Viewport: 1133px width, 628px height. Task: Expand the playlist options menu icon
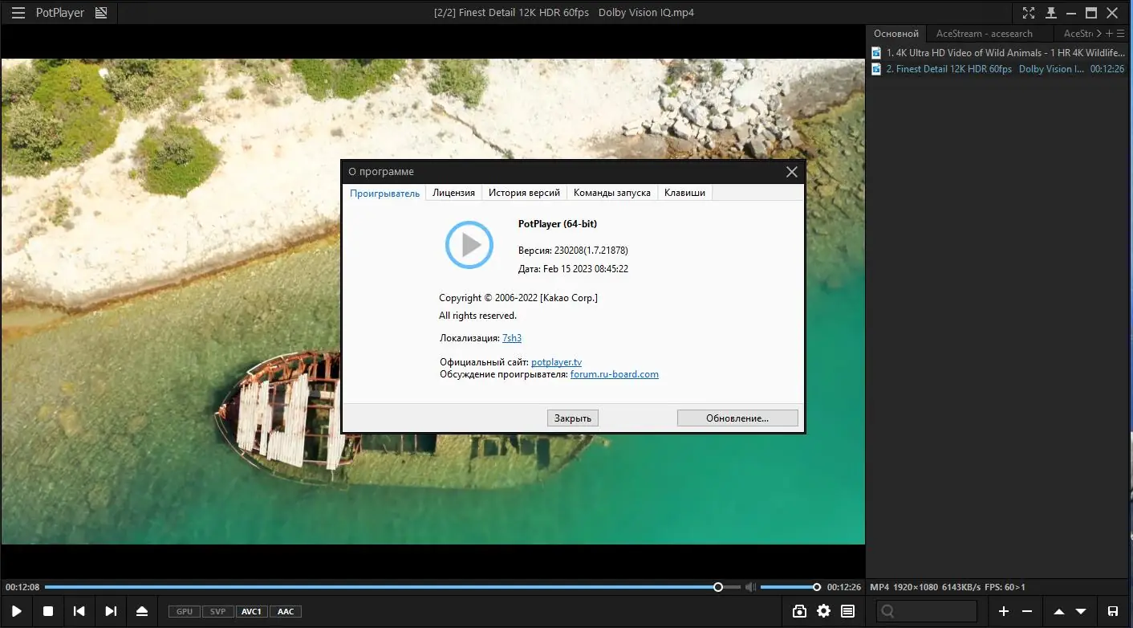pyautogui.click(x=1121, y=34)
